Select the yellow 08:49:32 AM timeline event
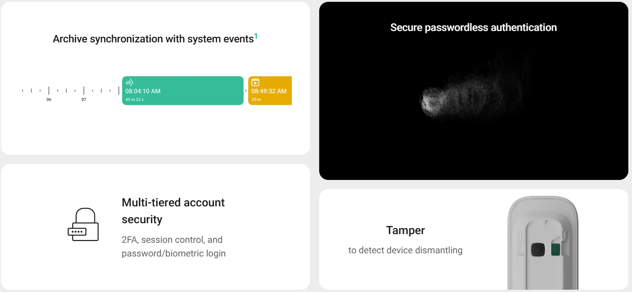 tap(270, 91)
